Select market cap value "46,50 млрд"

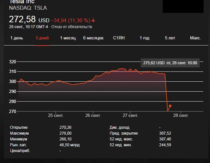pos(70,145)
